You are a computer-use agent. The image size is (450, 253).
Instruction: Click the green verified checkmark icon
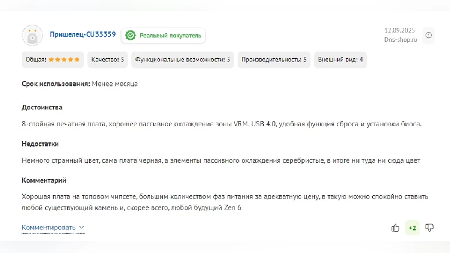click(x=130, y=36)
